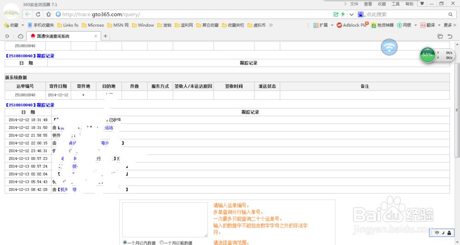Click the first 【2518810040】跟踪记录 link
The height and width of the screenshot is (245, 460).
29,56
